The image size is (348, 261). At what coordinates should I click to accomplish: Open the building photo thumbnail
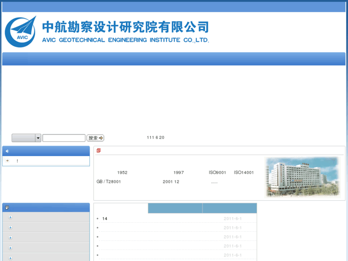(x=302, y=177)
